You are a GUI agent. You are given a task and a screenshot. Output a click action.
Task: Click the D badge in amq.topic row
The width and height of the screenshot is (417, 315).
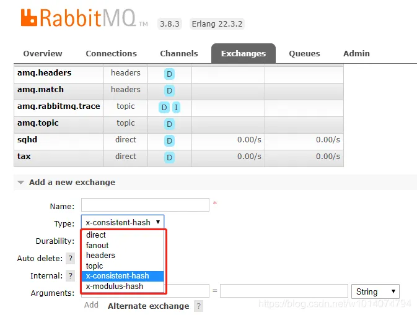click(169, 124)
